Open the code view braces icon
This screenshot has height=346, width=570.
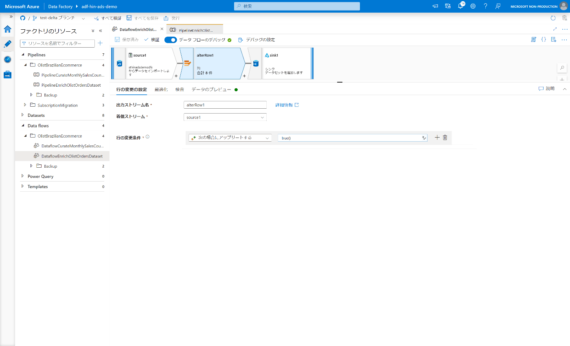click(x=544, y=39)
